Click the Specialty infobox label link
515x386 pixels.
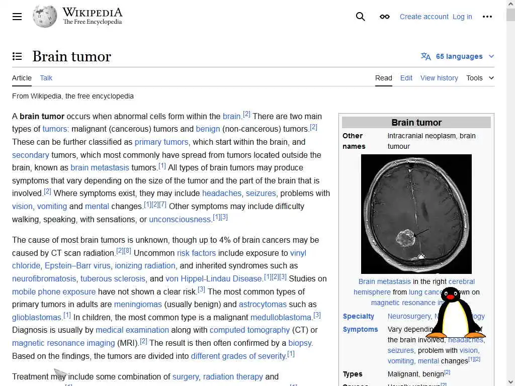tap(358, 317)
